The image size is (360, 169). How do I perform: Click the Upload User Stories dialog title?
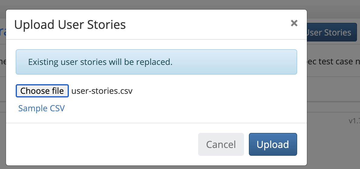[70, 25]
